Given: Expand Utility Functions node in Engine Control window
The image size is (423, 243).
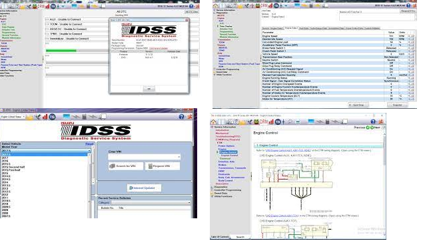Looking at the screenshot, I should [x=212, y=196].
